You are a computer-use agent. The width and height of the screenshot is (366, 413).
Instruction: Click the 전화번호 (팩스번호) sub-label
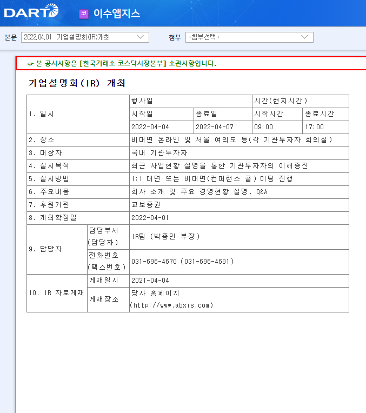tap(108, 262)
